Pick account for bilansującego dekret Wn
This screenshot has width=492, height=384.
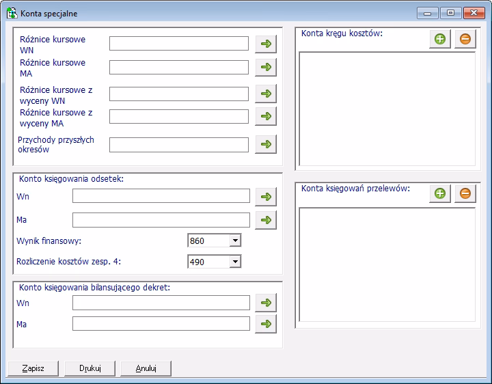coord(266,303)
